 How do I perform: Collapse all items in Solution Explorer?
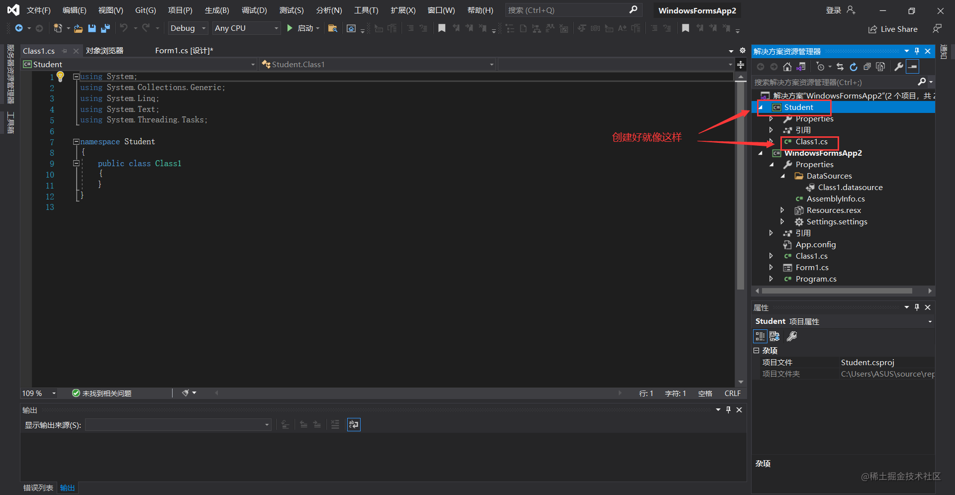(x=867, y=67)
